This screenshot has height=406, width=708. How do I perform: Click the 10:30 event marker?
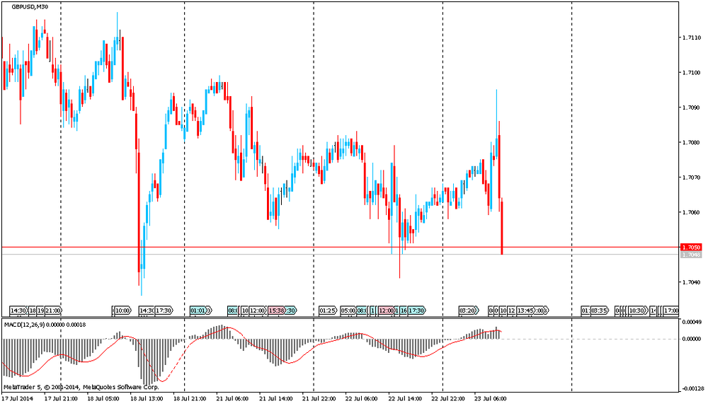pos(636,311)
